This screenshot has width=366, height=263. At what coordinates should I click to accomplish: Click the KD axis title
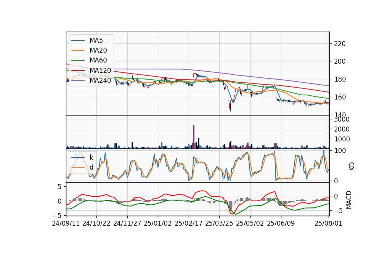coord(352,167)
